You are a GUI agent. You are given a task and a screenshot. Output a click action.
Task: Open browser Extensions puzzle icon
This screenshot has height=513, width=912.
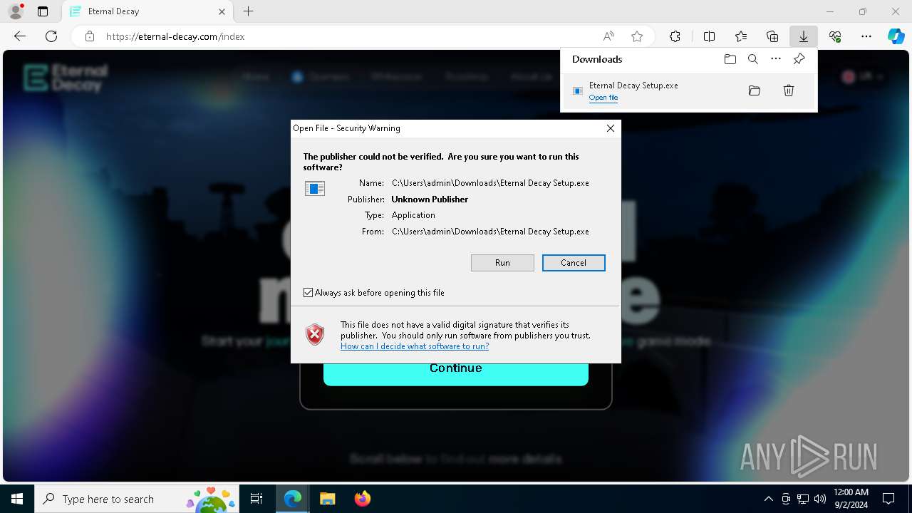pos(675,36)
